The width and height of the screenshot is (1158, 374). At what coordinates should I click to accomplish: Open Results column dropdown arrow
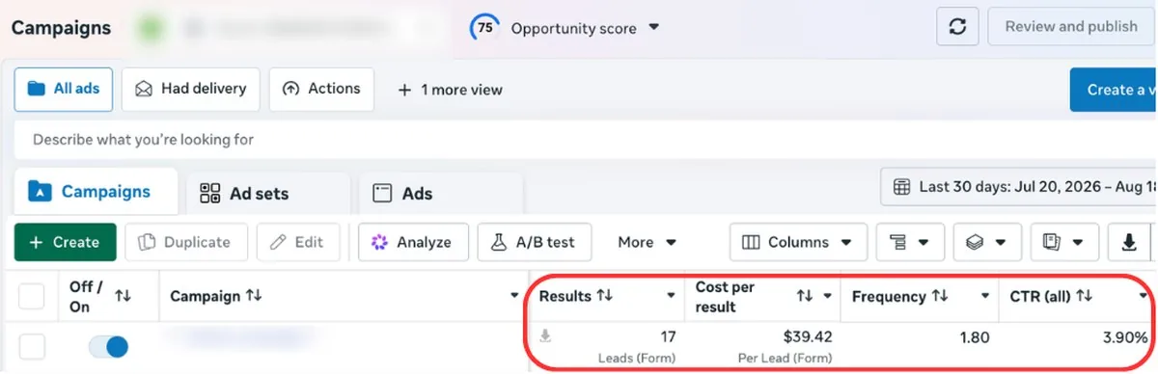tap(672, 297)
